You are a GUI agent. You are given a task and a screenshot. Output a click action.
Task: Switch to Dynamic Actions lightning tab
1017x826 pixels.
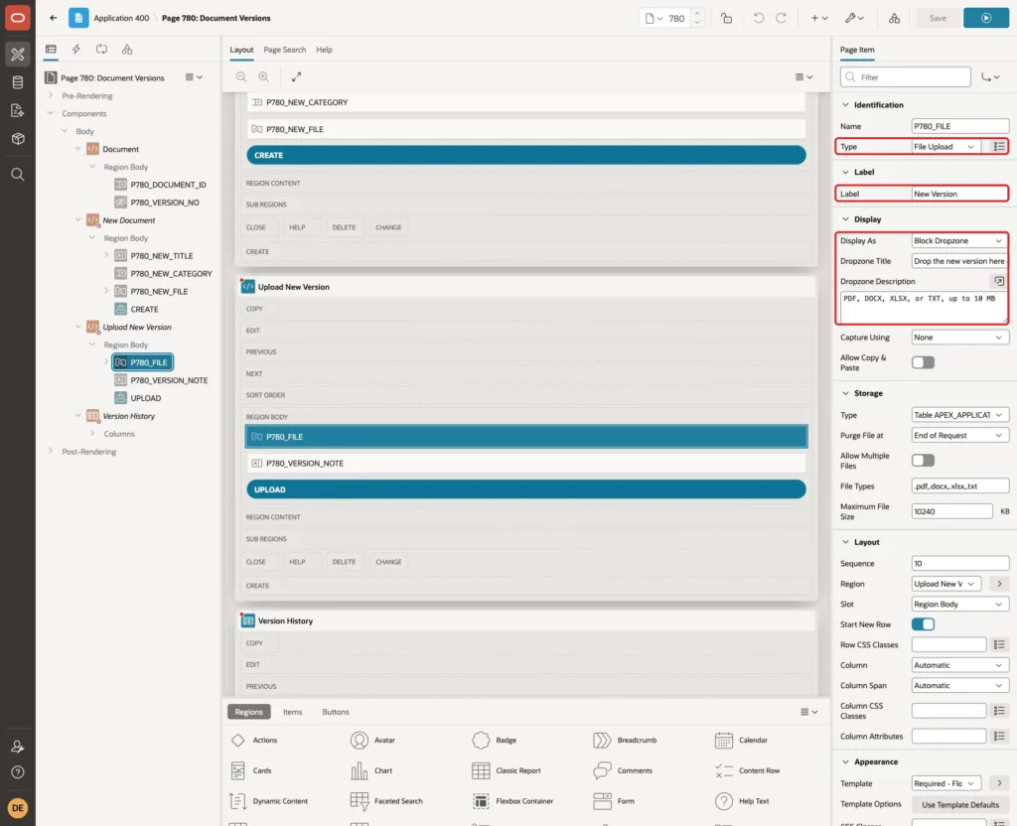pos(75,50)
